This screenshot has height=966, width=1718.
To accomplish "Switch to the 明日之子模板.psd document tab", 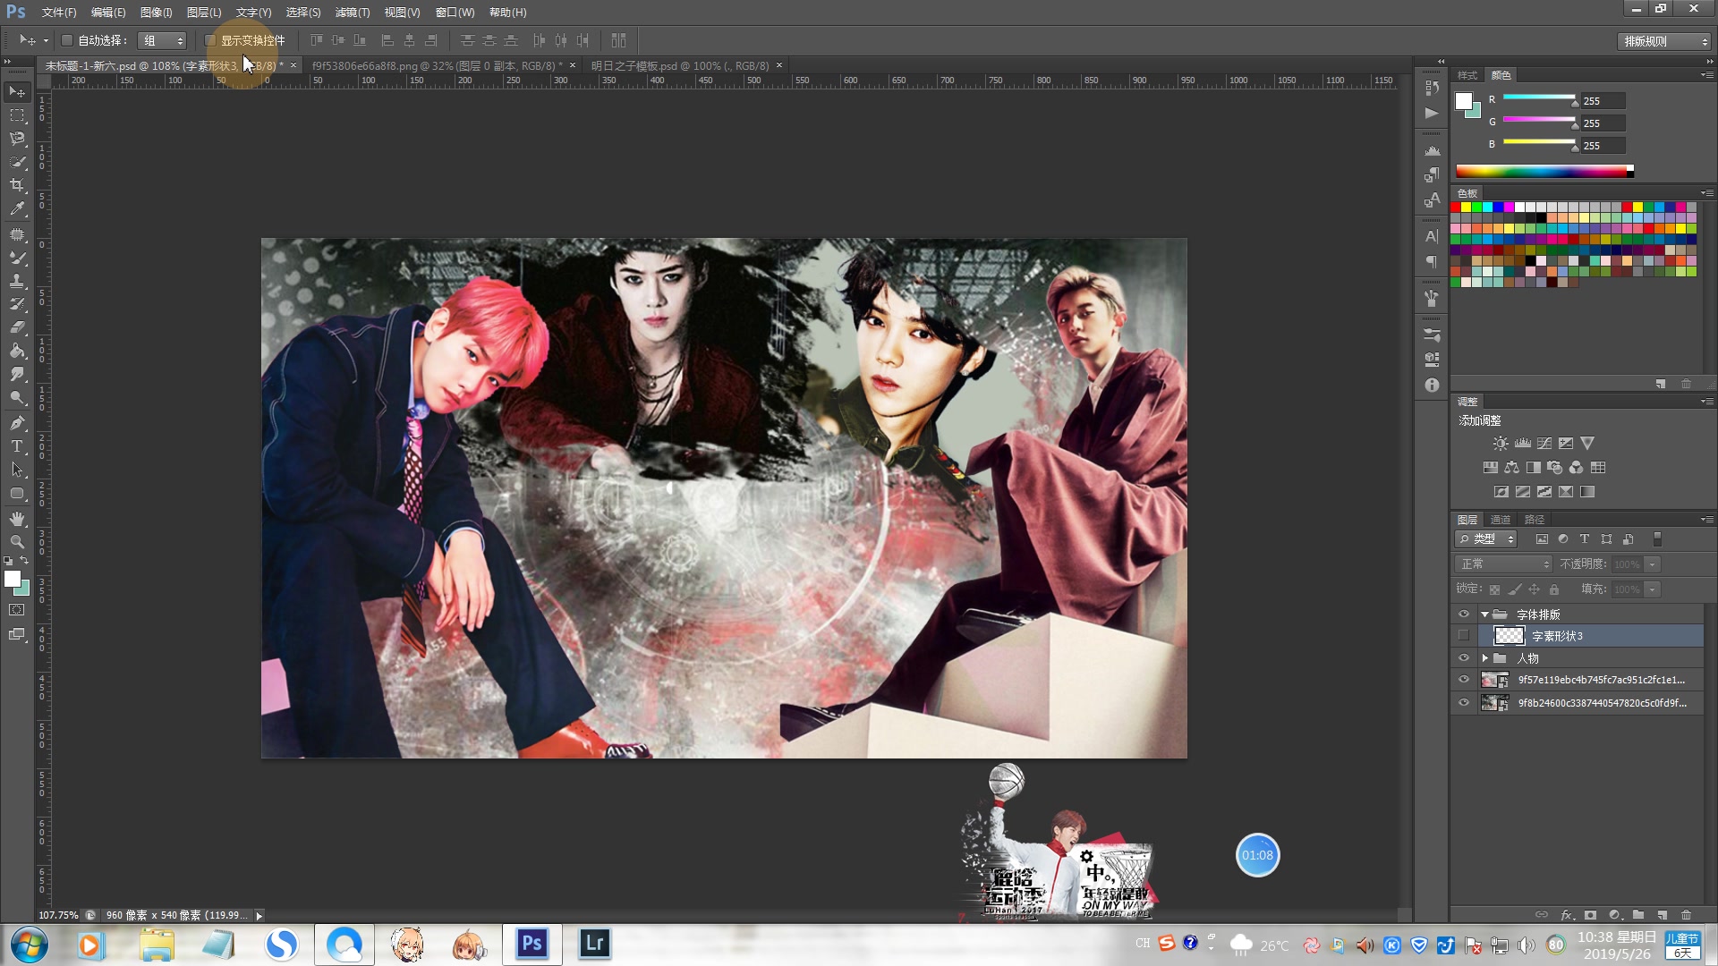I will (x=680, y=66).
